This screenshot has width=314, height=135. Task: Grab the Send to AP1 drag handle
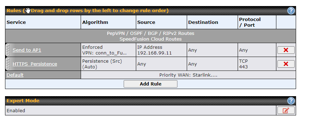point(8,50)
